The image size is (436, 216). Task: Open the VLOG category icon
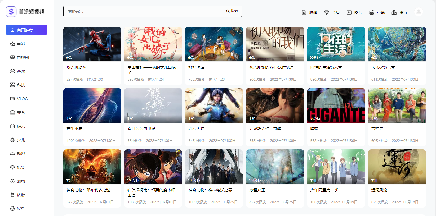[x=12, y=99]
